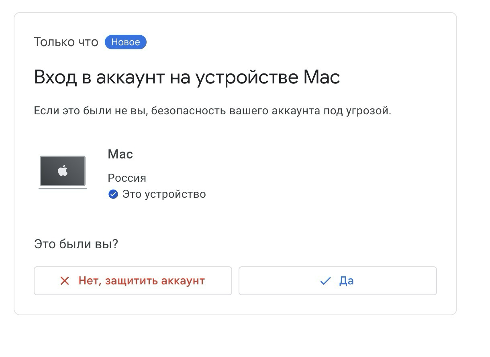Click the "защитить аккаунт" red text
Viewport: 490px width, 357px height.
coord(155,281)
